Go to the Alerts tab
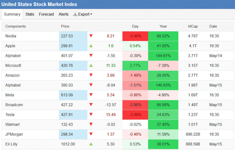235x150 pixels. point(63,14)
